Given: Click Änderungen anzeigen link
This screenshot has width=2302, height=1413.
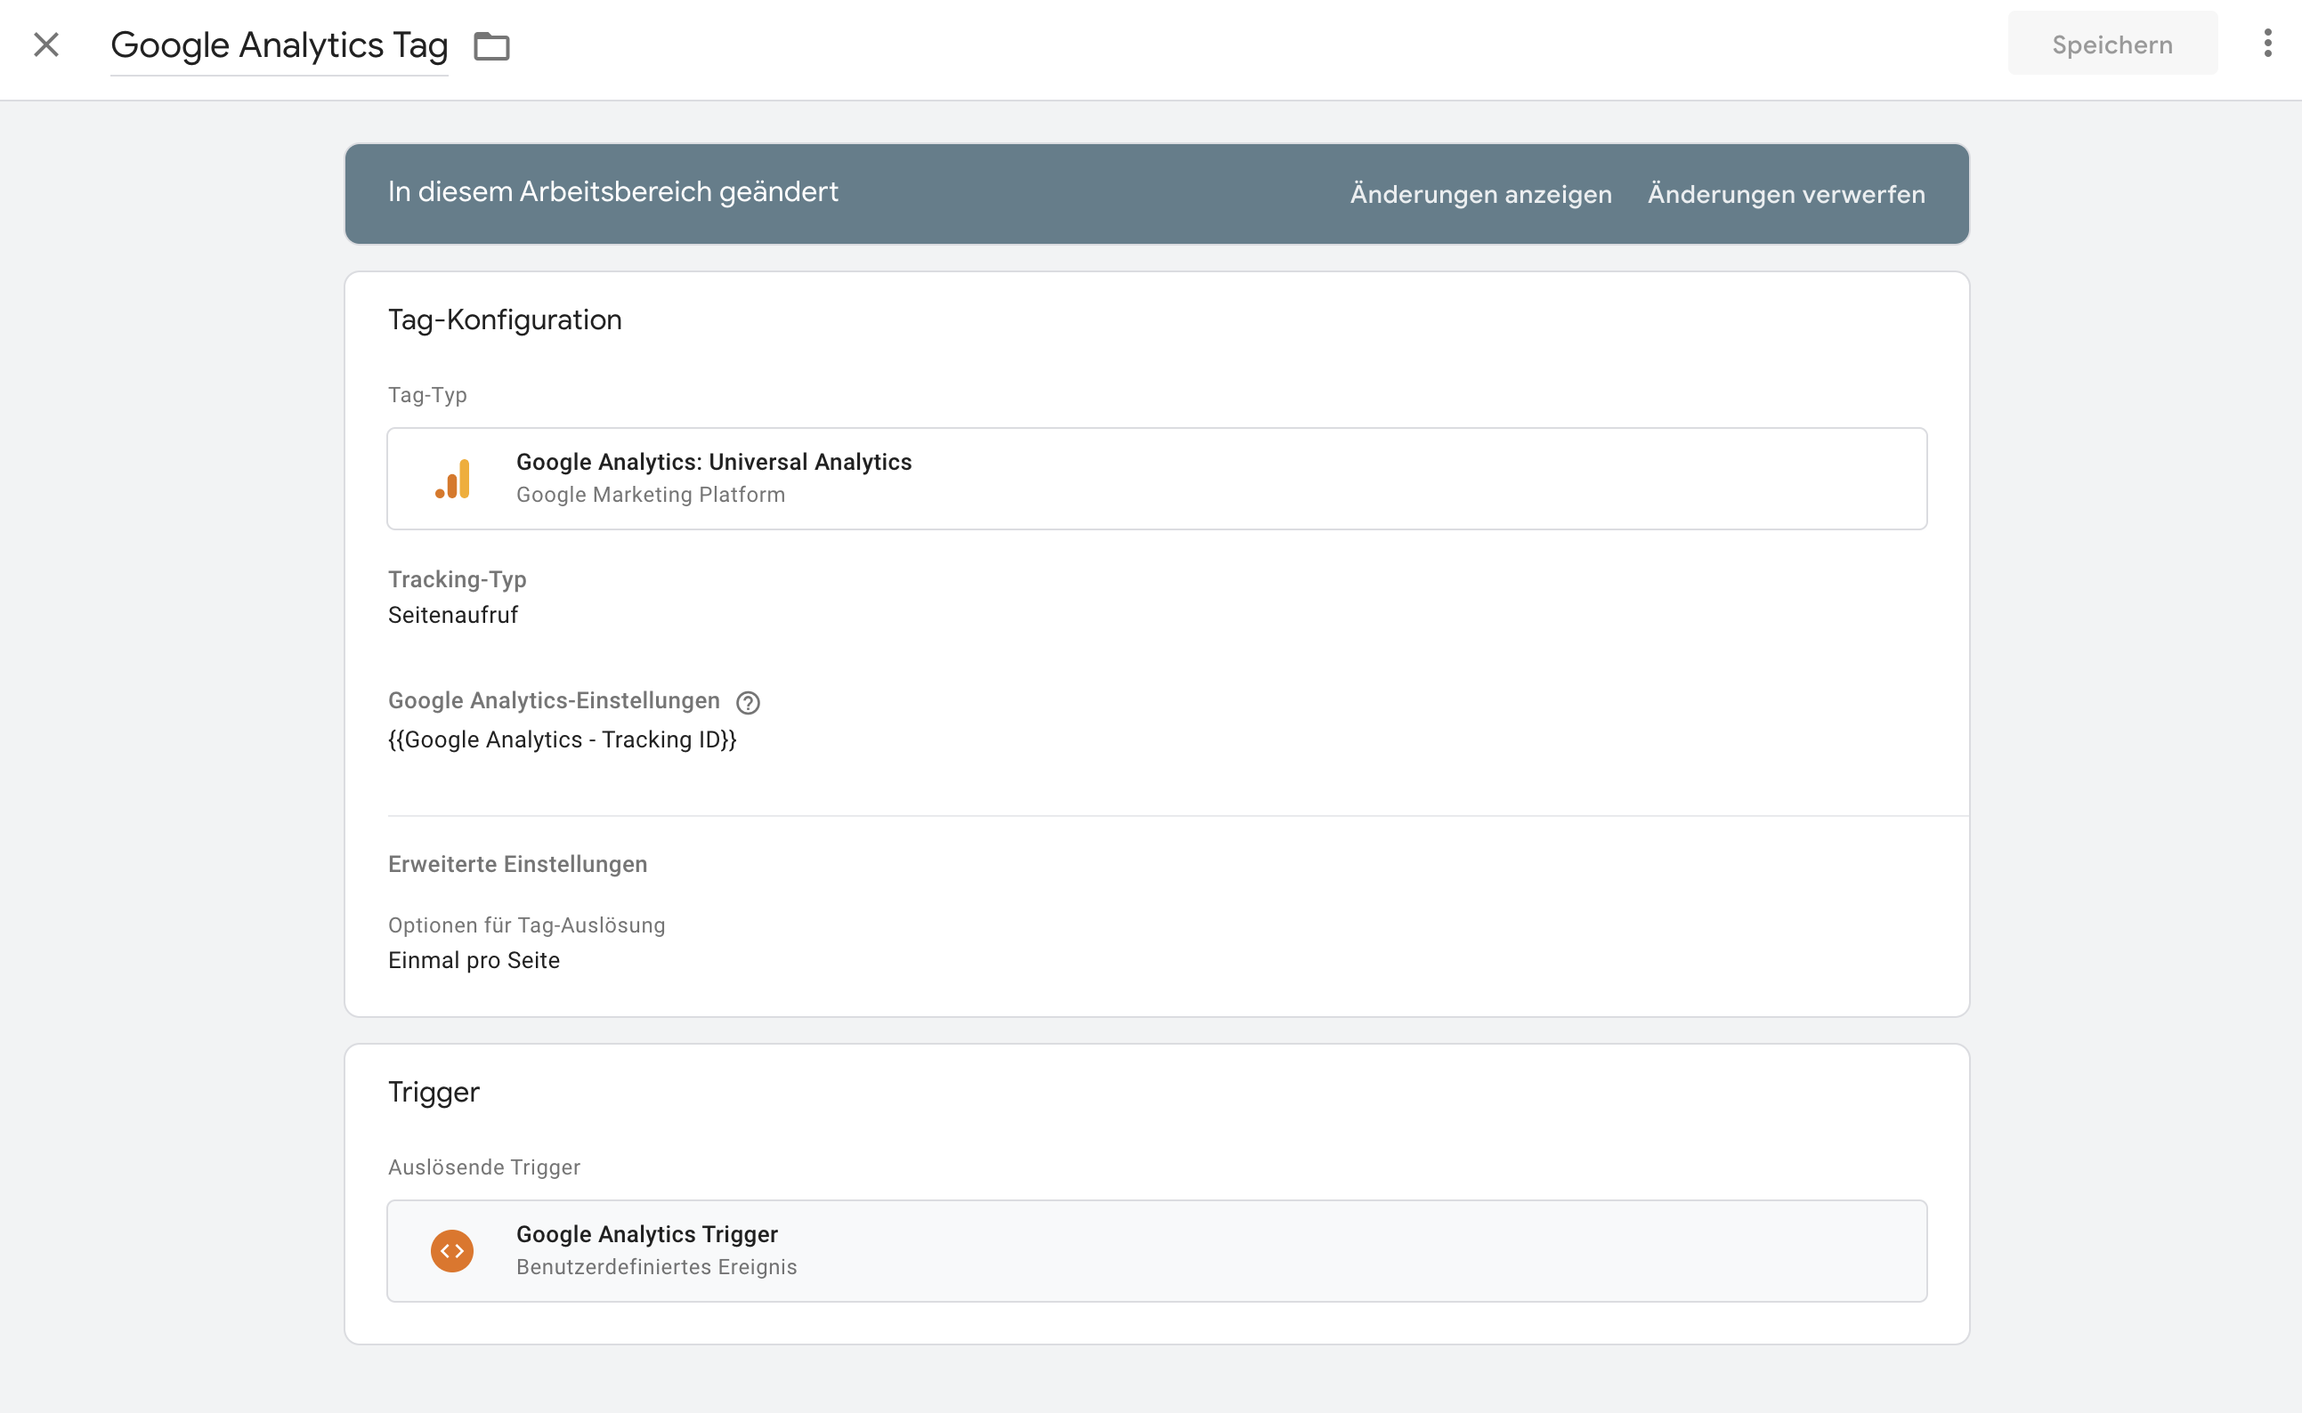Looking at the screenshot, I should [x=1480, y=194].
